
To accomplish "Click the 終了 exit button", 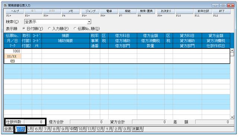I will click(x=222, y=11).
